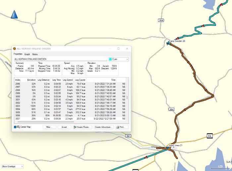Click the Leg Course column header

tap(80, 80)
